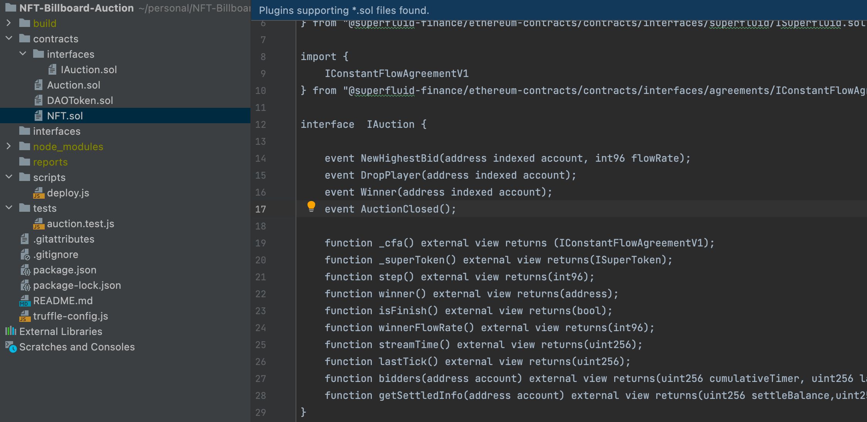Viewport: 867px width, 422px height.
Task: Click the NFT-Billboard-Auction project root folder icon
Action: click(x=11, y=8)
